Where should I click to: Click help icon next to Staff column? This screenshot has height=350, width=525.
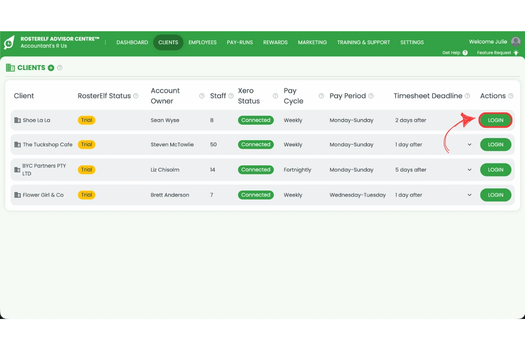pos(231,96)
